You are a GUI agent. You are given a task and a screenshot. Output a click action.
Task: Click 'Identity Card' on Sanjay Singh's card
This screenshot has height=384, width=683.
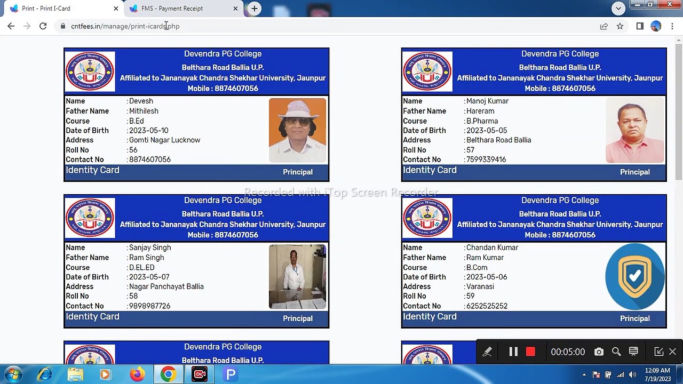92,317
